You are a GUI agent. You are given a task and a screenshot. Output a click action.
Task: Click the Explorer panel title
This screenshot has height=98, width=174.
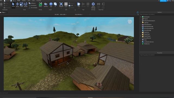(160, 12)
